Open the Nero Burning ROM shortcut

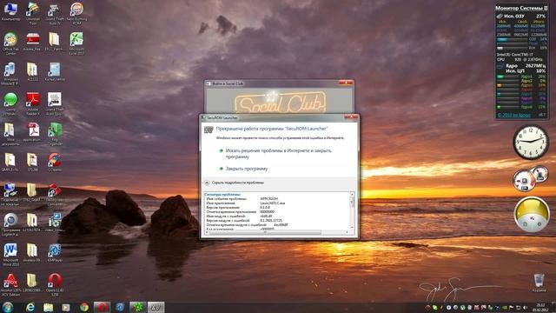pyautogui.click(x=76, y=14)
